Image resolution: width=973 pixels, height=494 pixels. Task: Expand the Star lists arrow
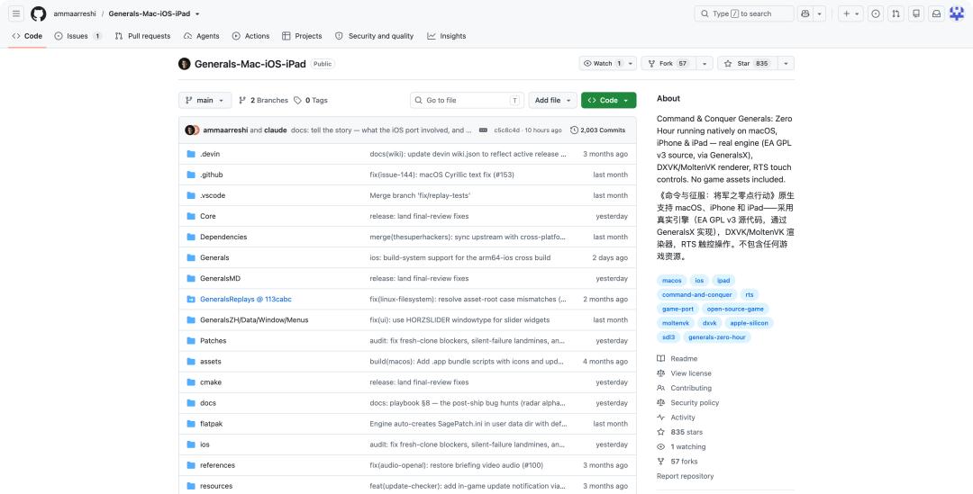(786, 63)
